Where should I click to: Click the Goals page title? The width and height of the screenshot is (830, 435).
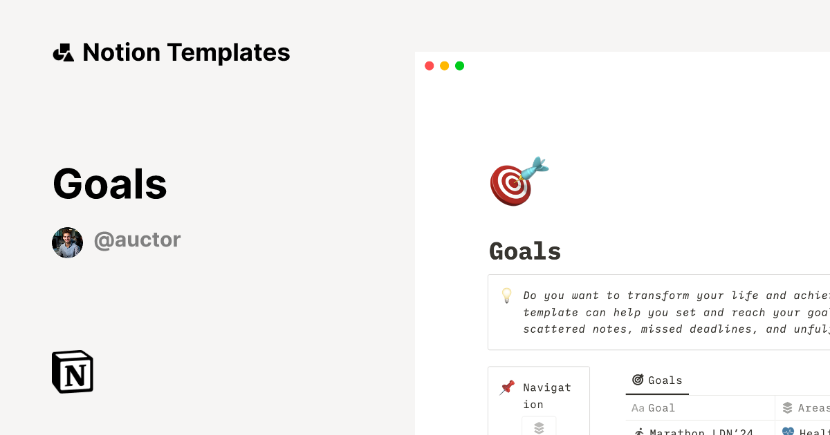click(525, 251)
